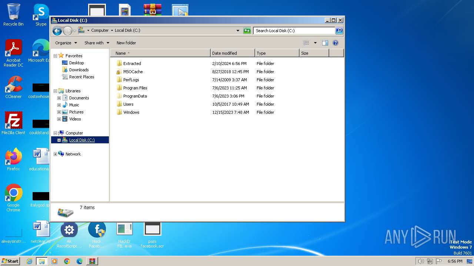Screen dimensions: 474x266
Task: Collapse the Favorites tree group
Action: [x=56, y=56]
